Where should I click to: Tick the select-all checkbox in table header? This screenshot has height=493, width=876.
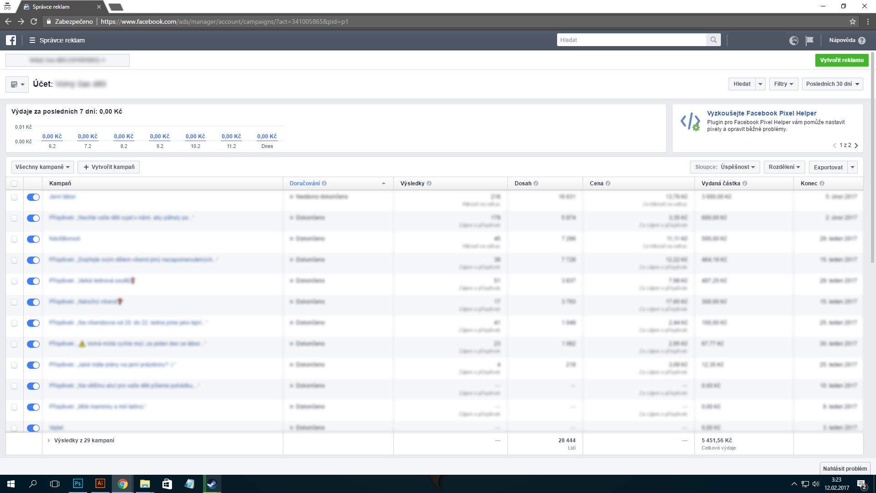(x=14, y=184)
